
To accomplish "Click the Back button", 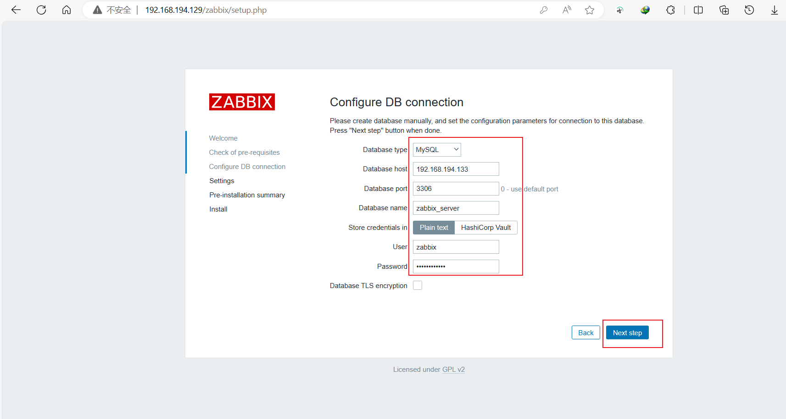I will point(586,332).
